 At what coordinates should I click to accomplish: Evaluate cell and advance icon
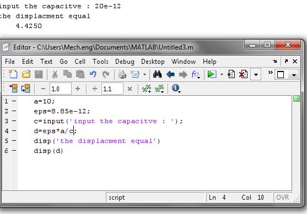coord(26,89)
